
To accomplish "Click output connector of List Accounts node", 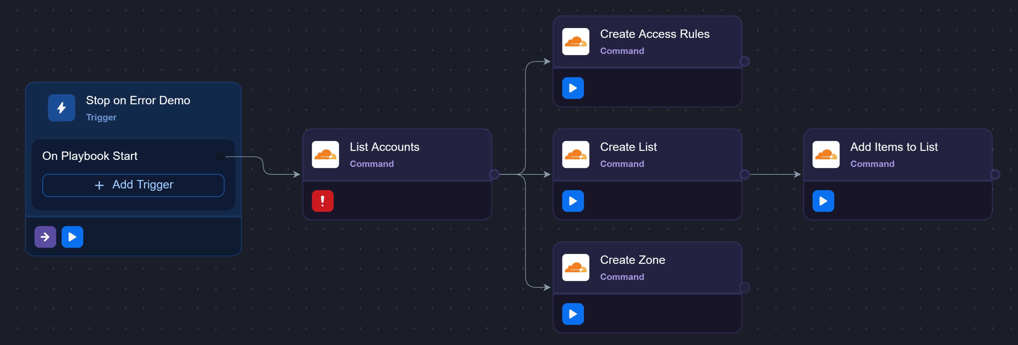I will [x=494, y=174].
